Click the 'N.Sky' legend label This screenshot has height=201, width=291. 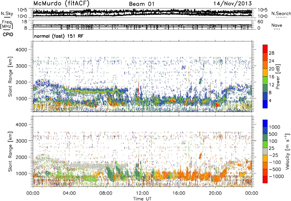coord(7,13)
